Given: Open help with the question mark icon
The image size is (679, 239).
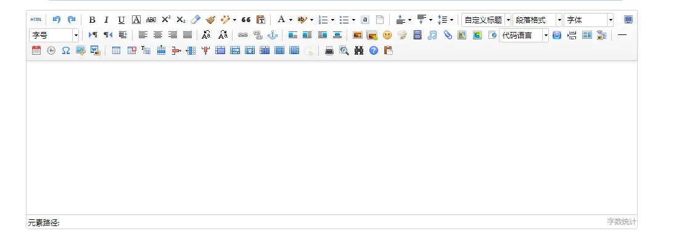Looking at the screenshot, I should (374, 50).
